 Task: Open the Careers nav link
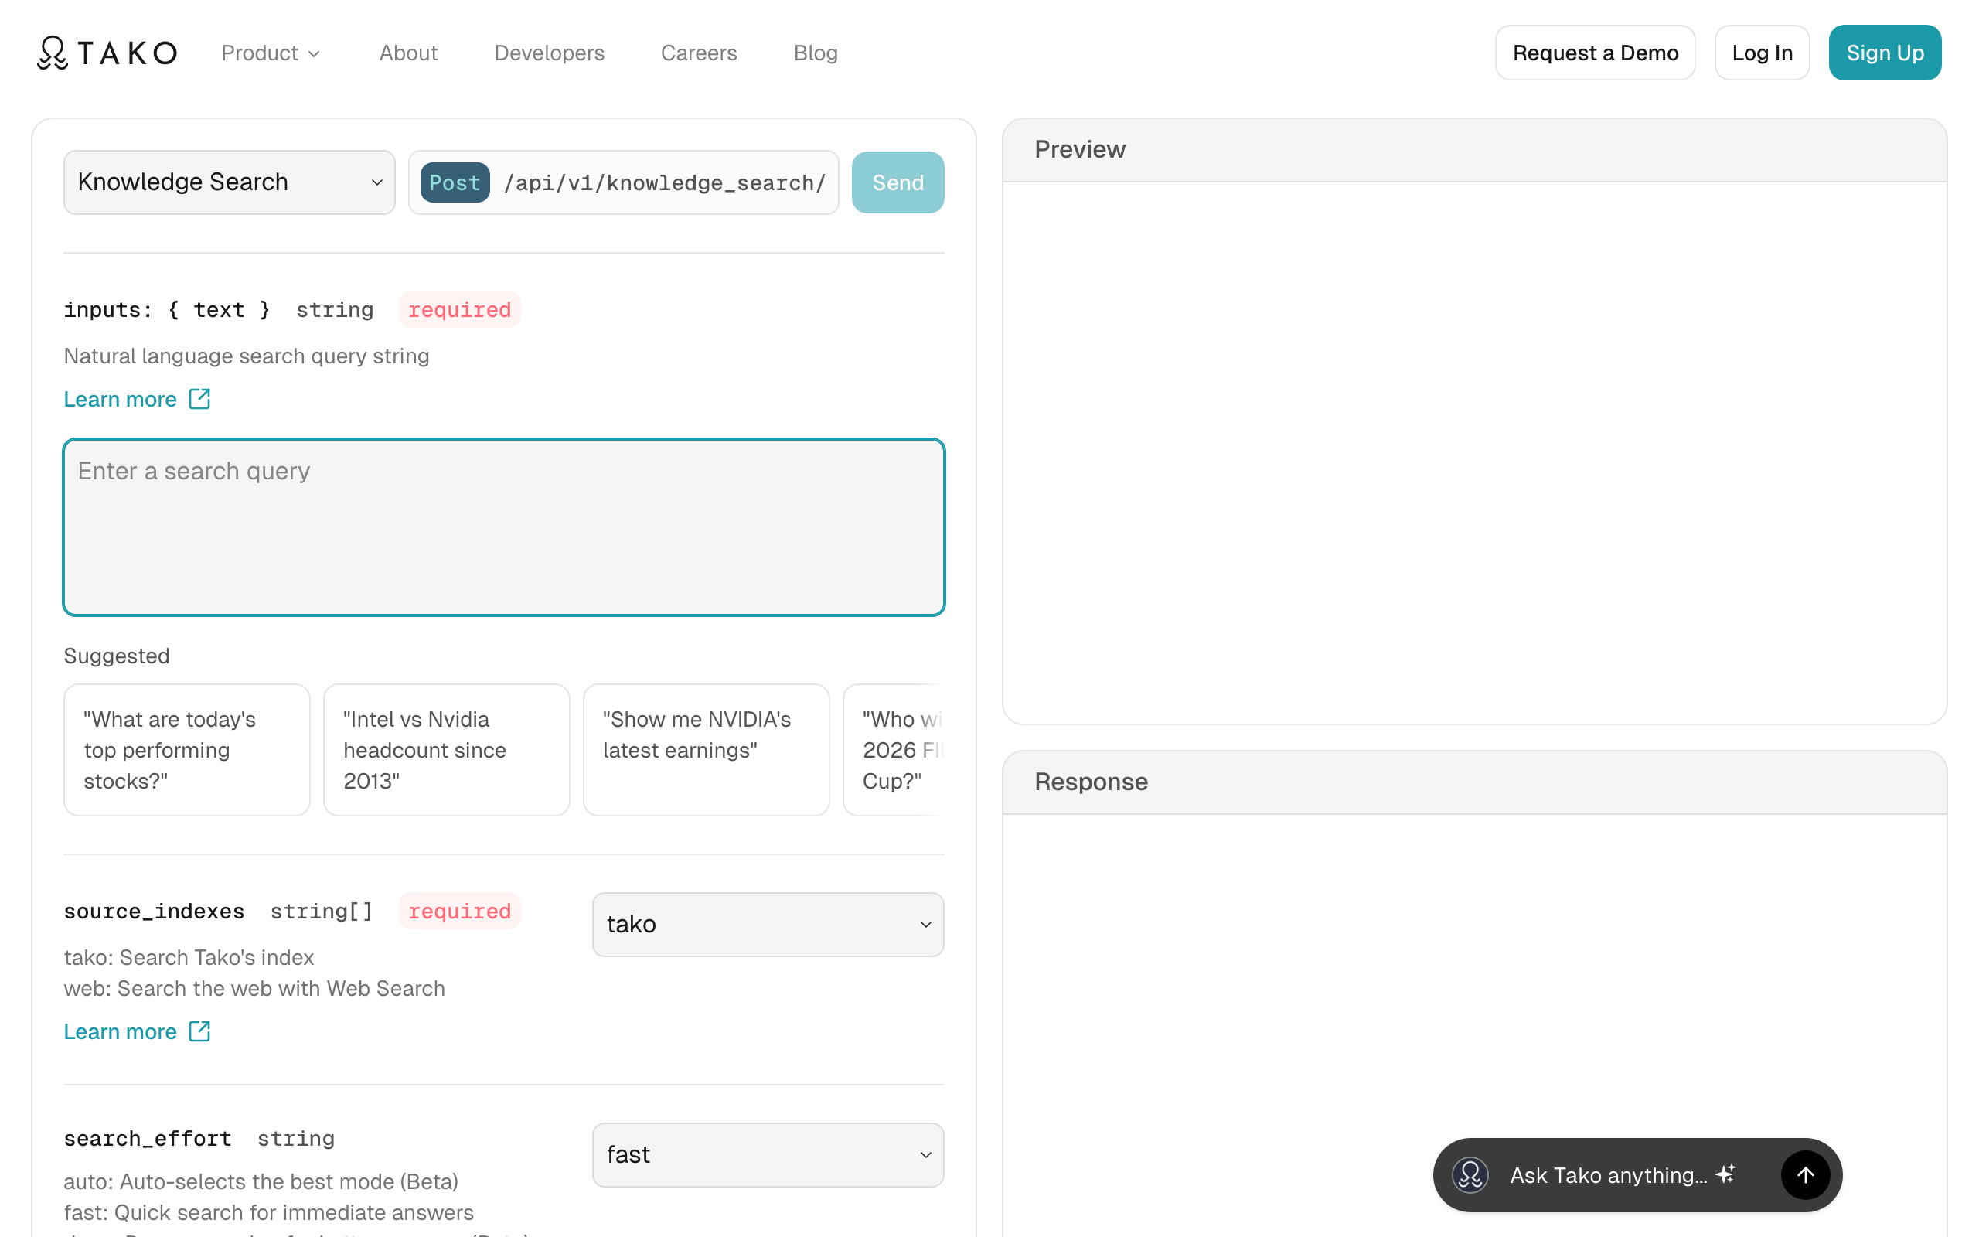point(698,53)
